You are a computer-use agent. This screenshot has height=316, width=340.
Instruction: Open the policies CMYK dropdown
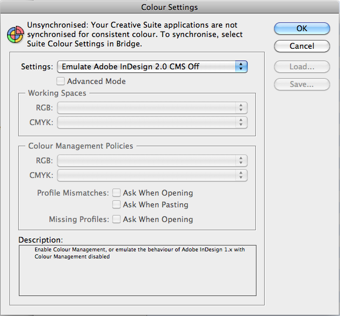(x=152, y=175)
